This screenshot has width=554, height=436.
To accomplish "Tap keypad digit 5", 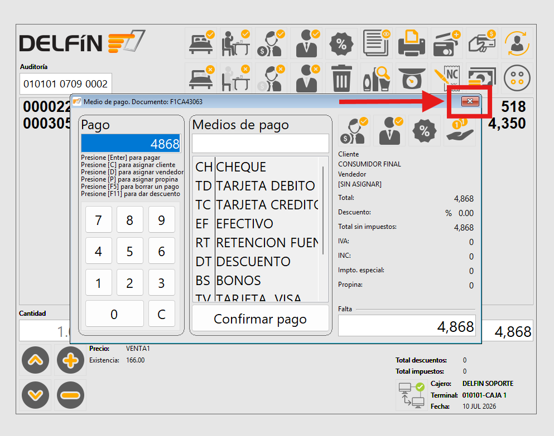I will coord(129,251).
